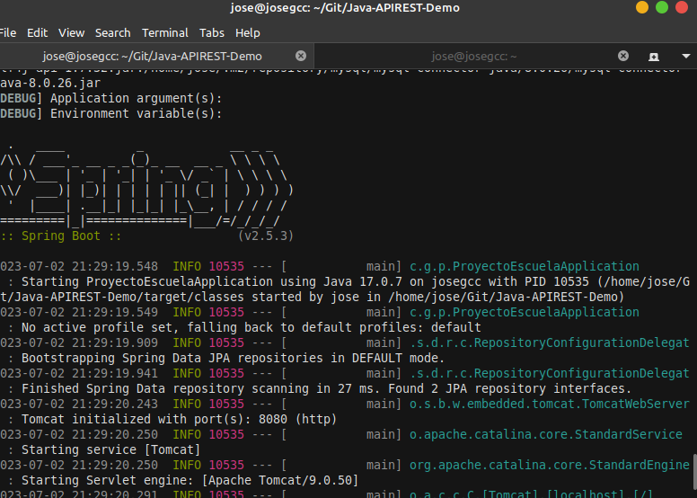Click 'o.apache.catalina.core.StandardService' logger name
The height and width of the screenshot is (498, 697).
(546, 434)
